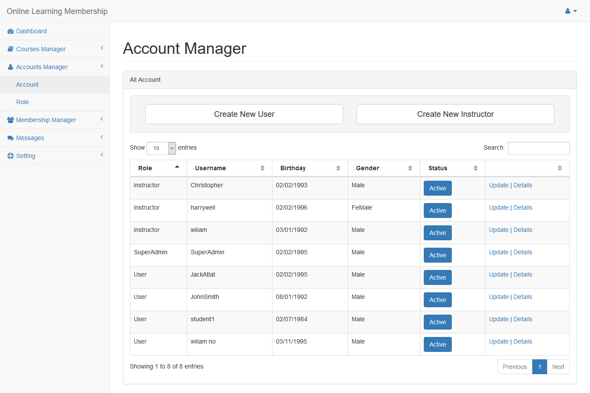This screenshot has height=393, width=590.
Task: Click the Messages chat bubbles icon
Action: 10,138
